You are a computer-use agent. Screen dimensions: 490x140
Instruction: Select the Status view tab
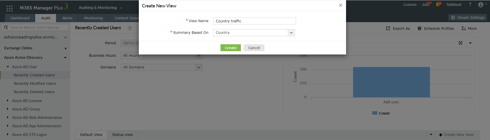pyautogui.click(x=122, y=135)
